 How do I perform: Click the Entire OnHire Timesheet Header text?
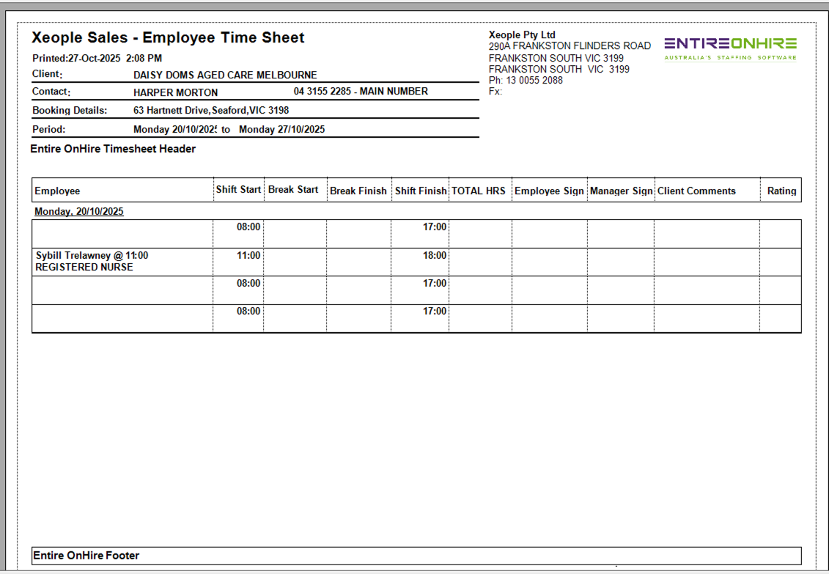click(x=113, y=149)
